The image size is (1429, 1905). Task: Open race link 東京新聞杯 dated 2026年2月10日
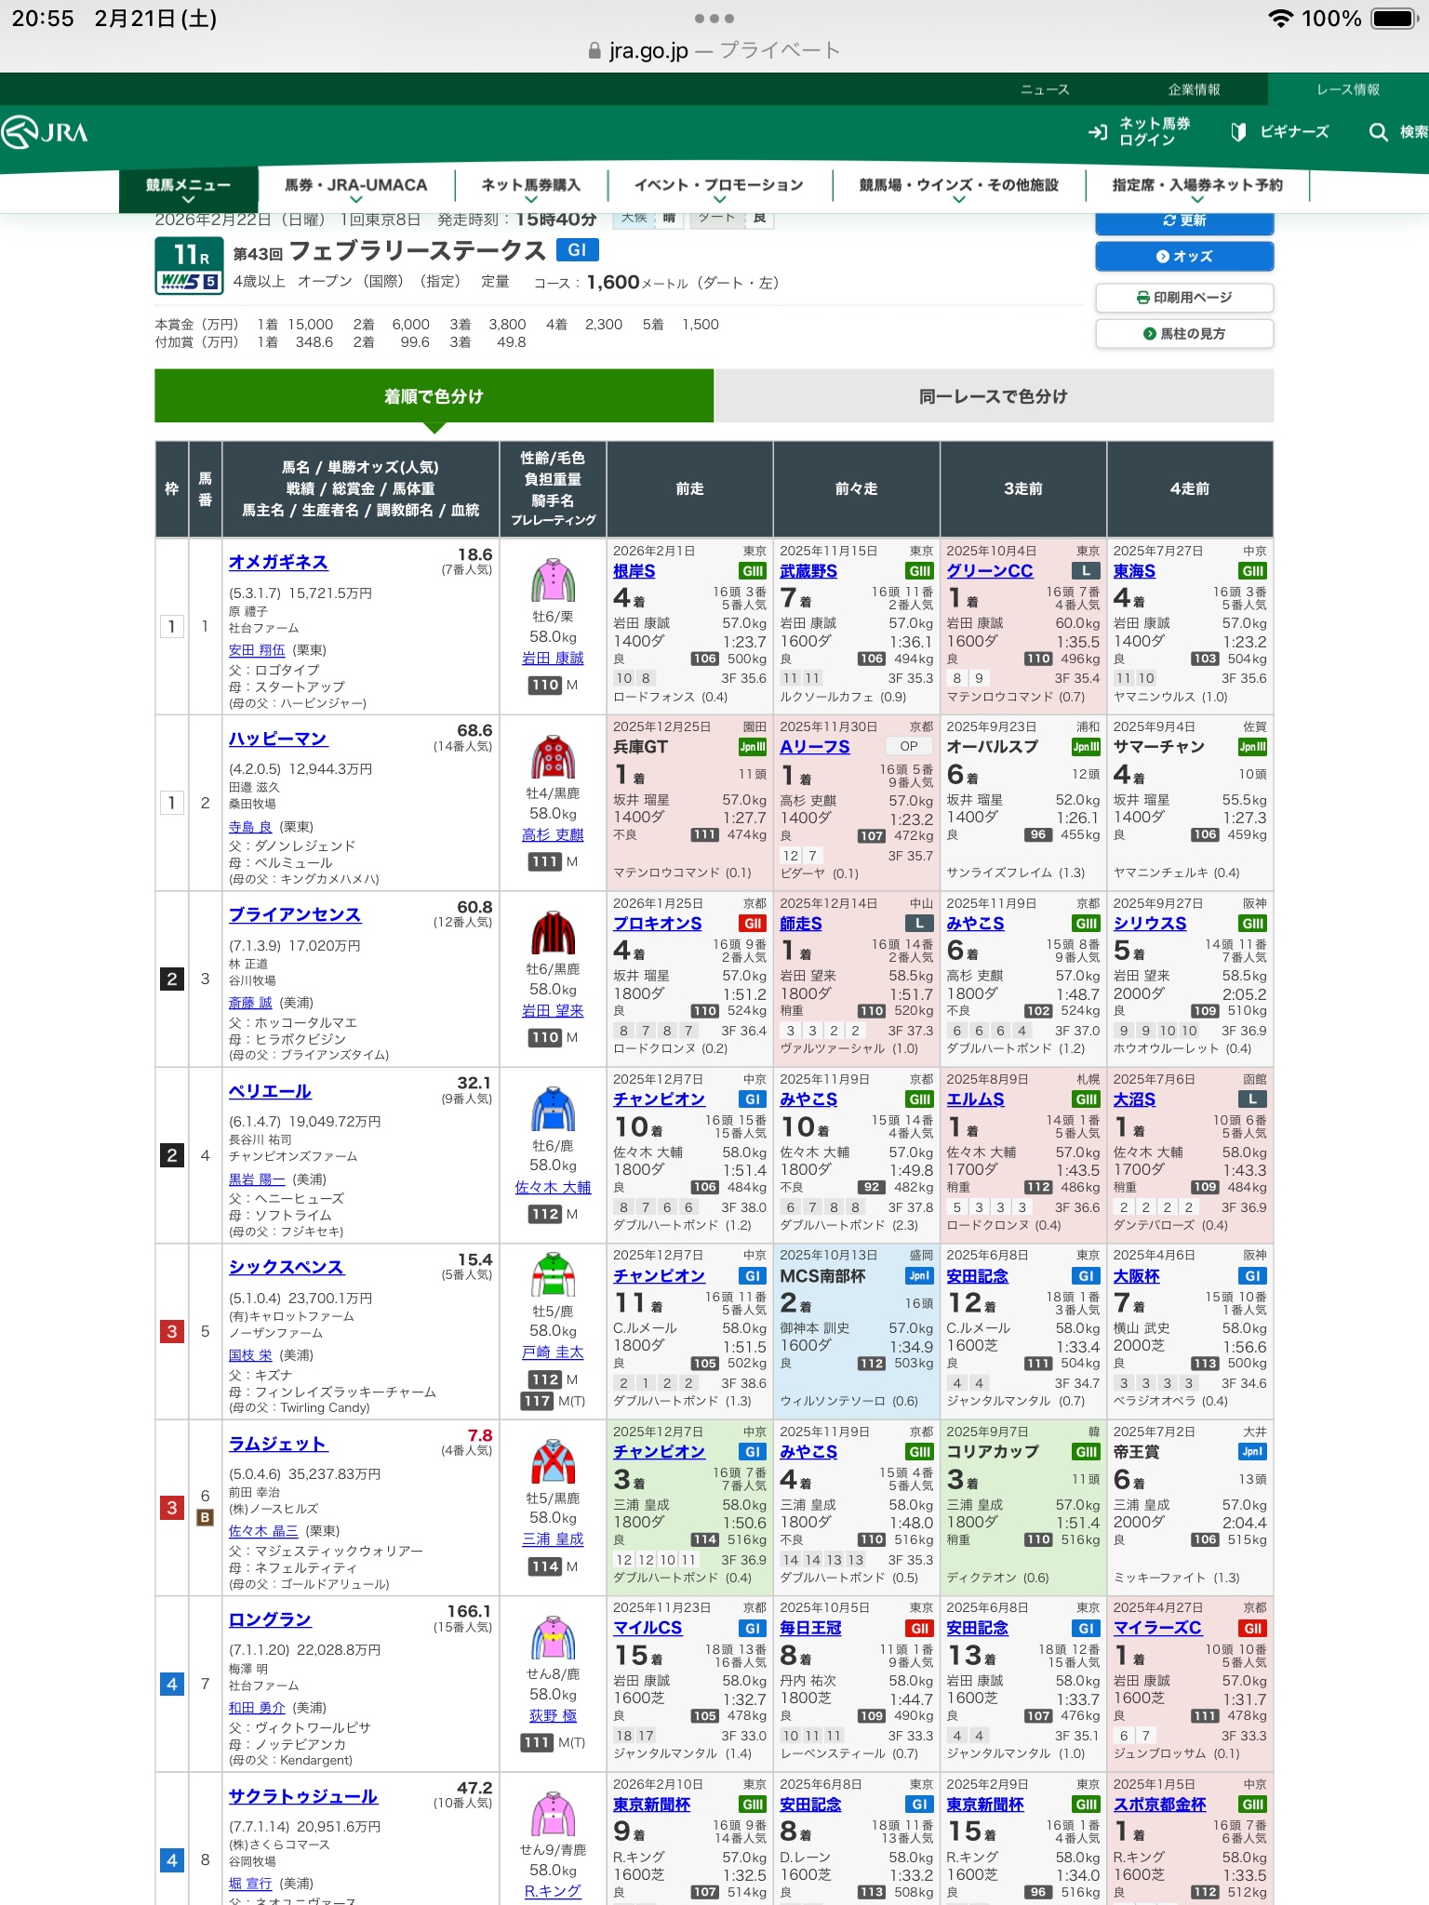pyautogui.click(x=651, y=1805)
